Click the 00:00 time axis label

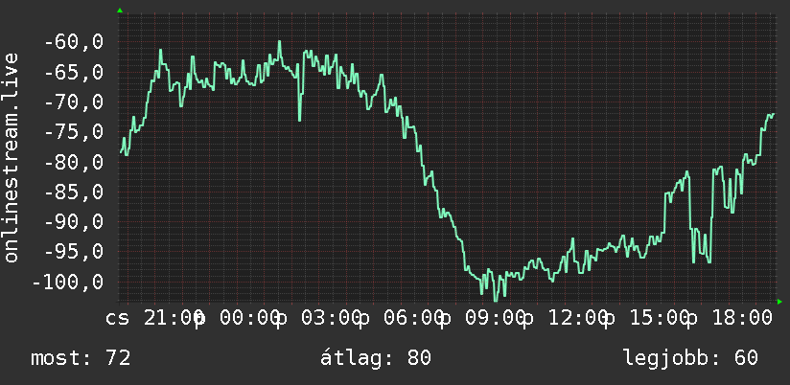250,319
